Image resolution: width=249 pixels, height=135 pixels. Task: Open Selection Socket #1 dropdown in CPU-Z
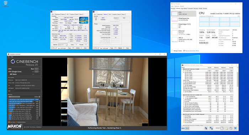click(63, 45)
